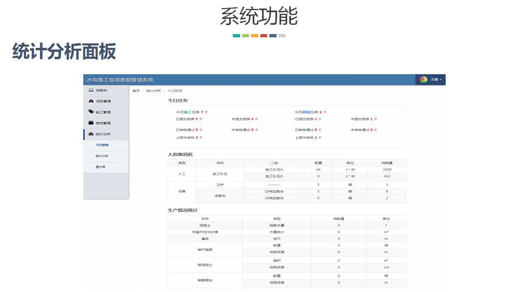The image size is (520, 292).
Task: Click the 面积 type cell
Action: coord(277,261)
